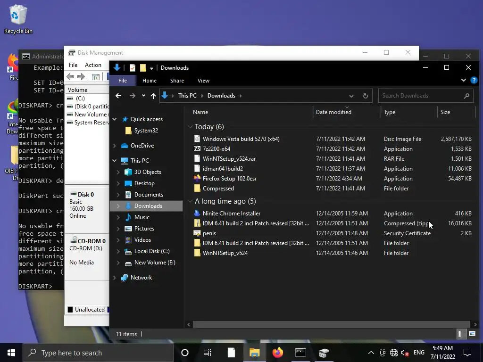483x362 pixels.
Task: Click This PC in address breadcrumb
Action: click(187, 96)
